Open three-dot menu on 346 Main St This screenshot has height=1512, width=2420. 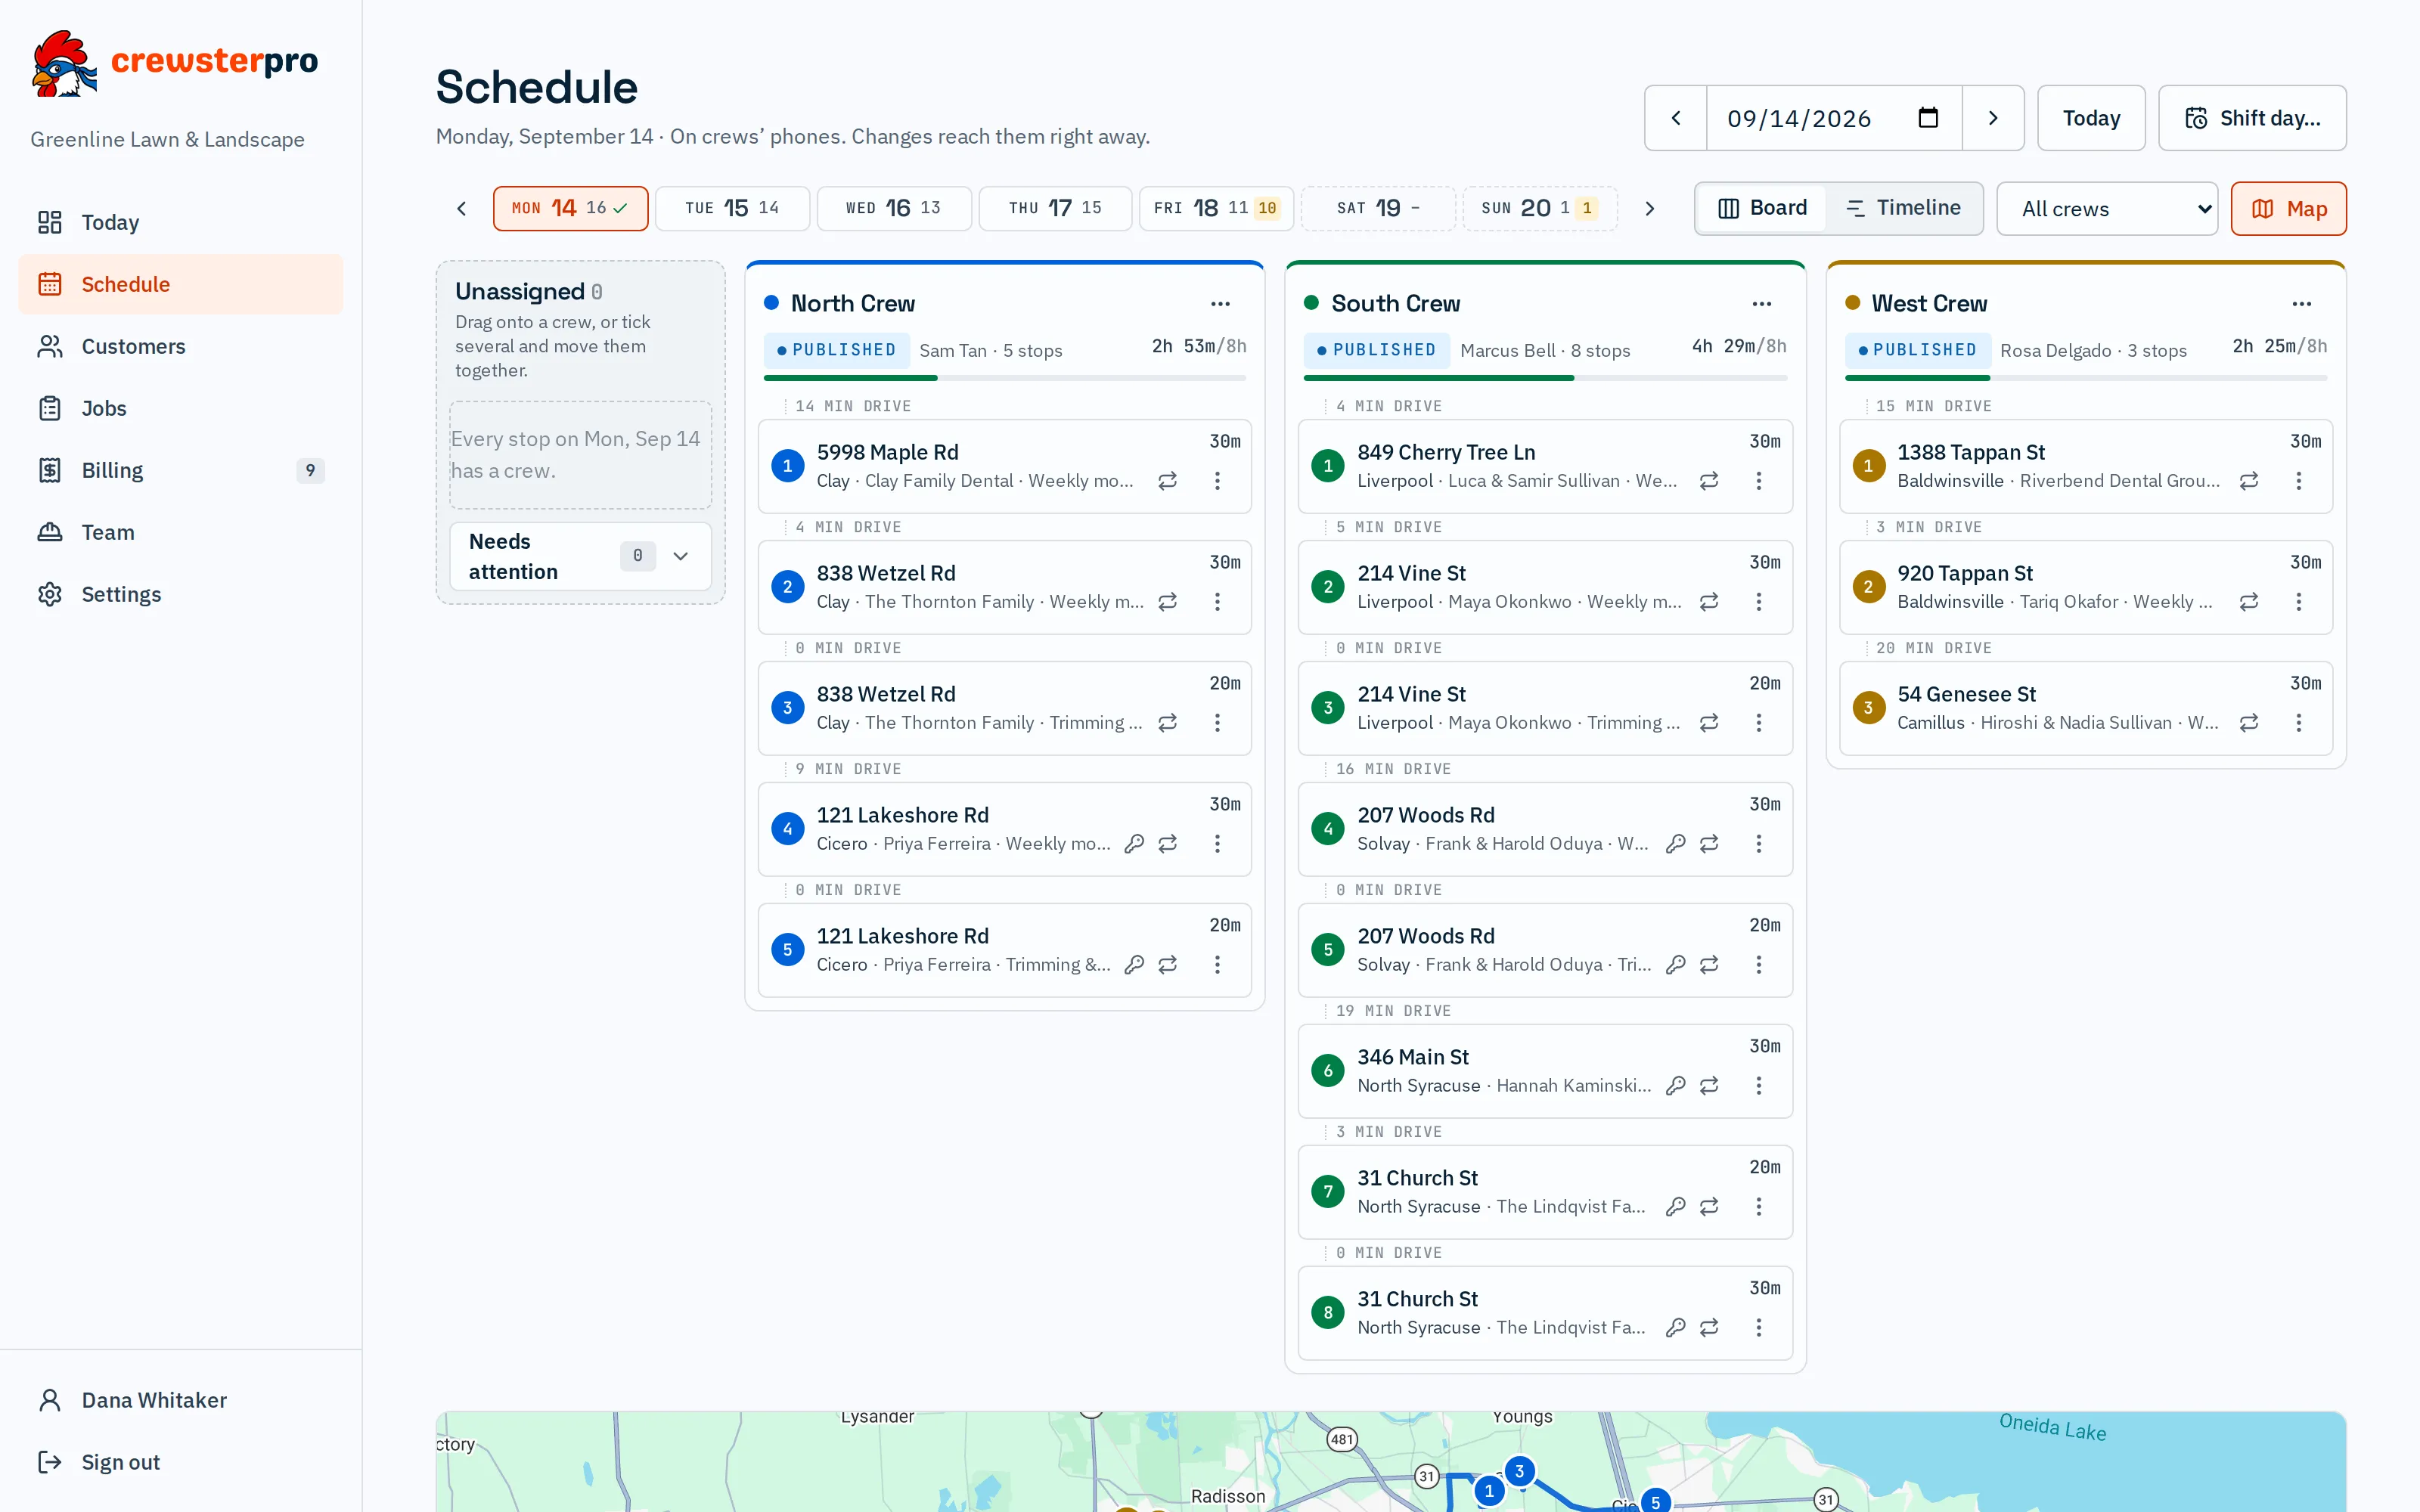(1759, 1086)
